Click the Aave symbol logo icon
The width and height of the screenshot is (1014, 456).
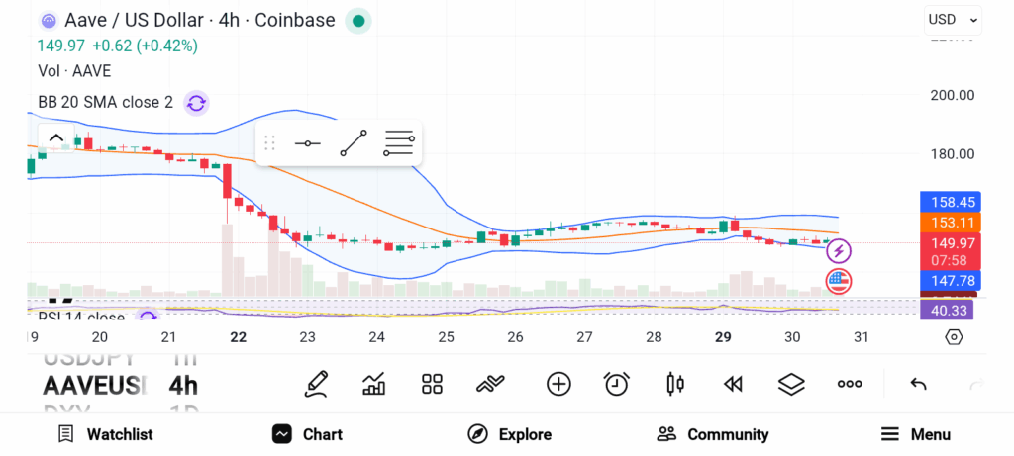[49, 21]
